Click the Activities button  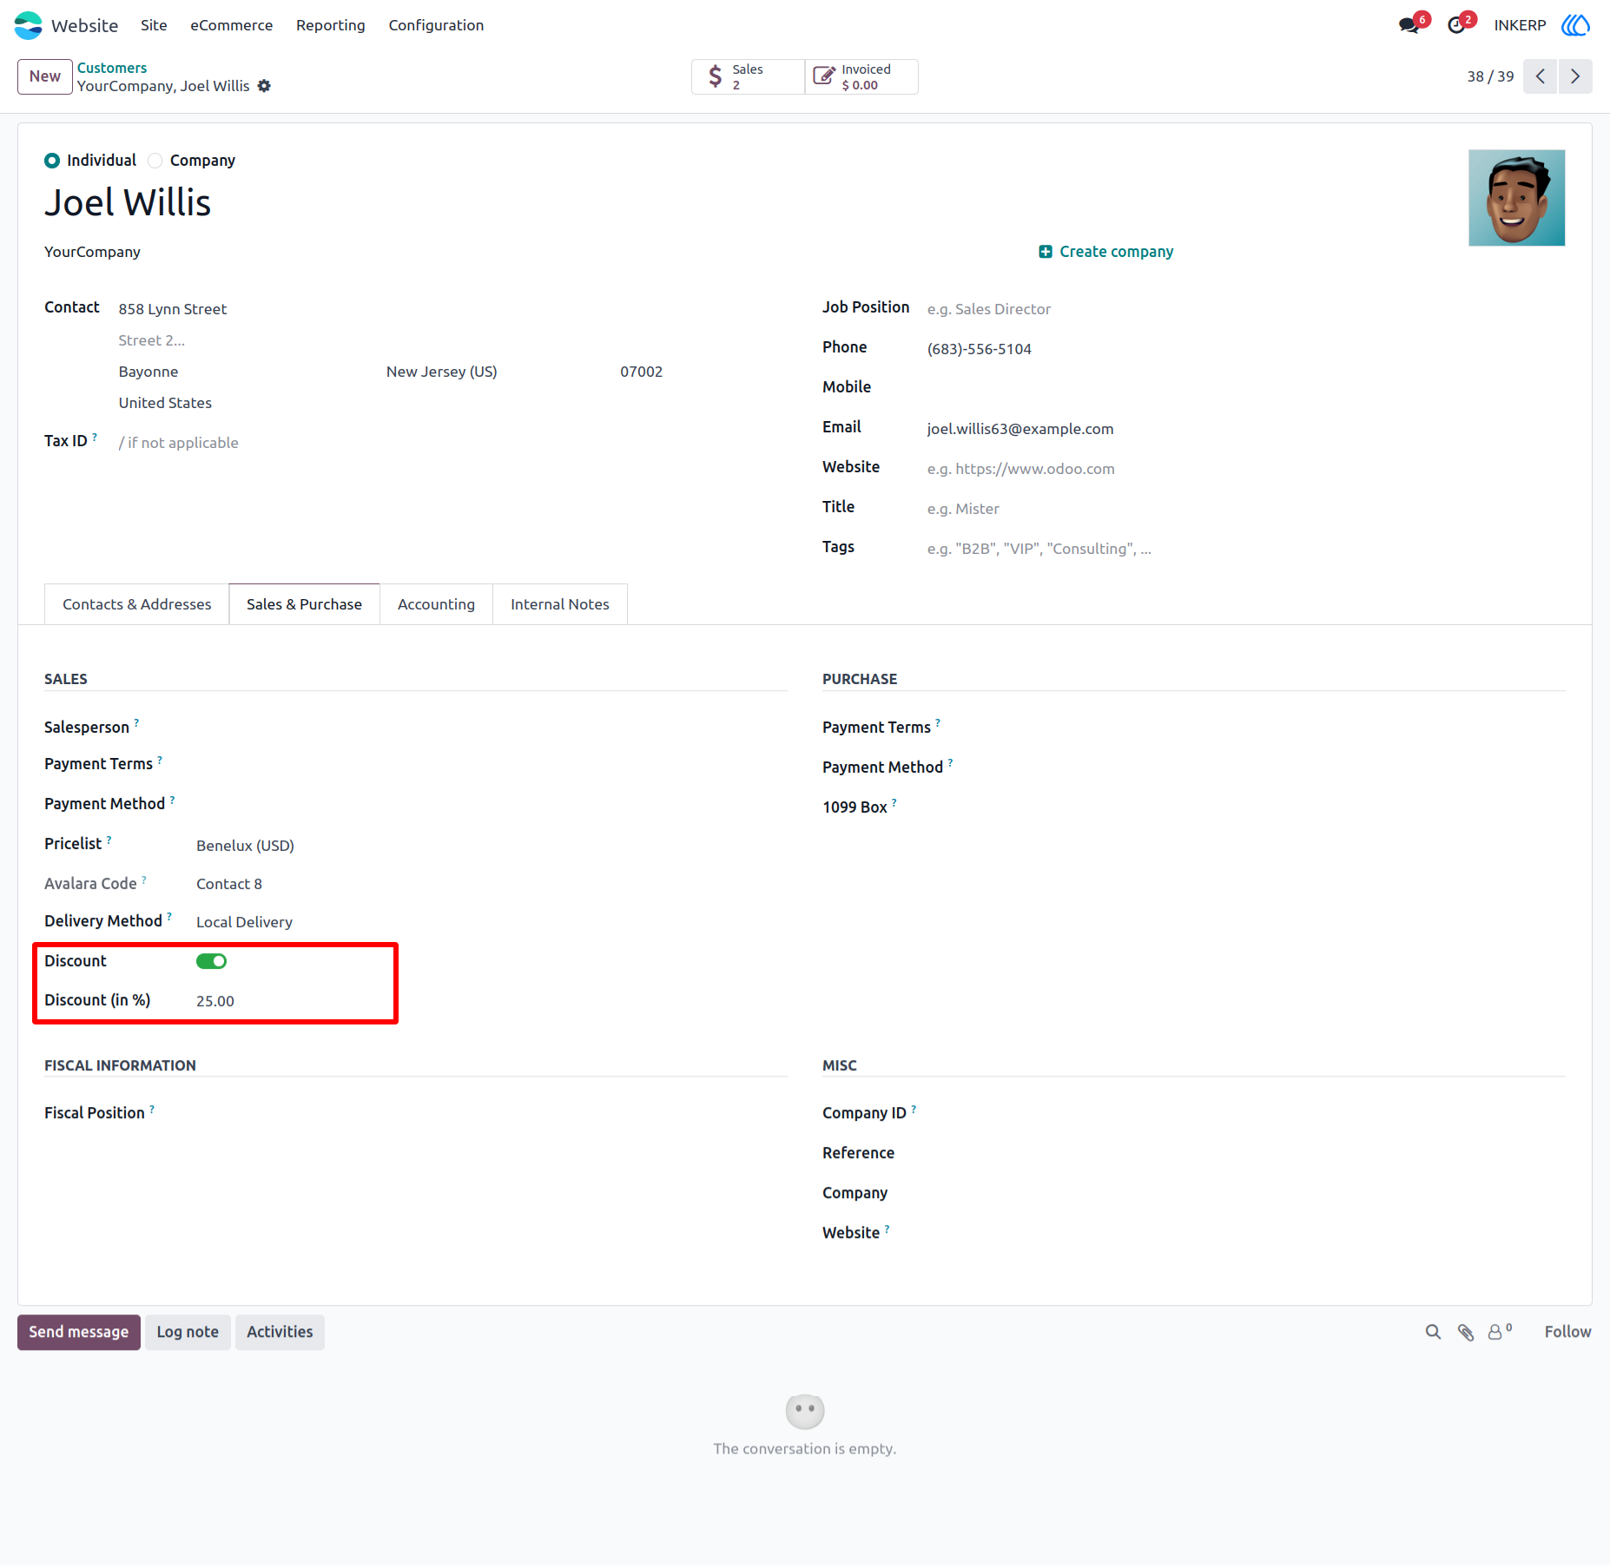[x=280, y=1332]
